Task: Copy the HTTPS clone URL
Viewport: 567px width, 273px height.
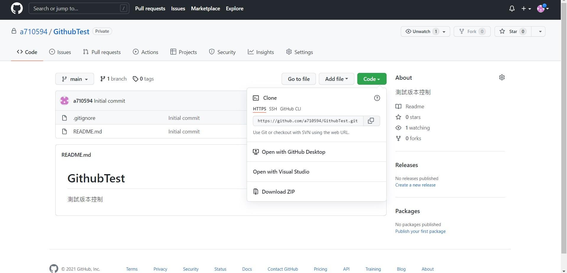Action: 371,121
